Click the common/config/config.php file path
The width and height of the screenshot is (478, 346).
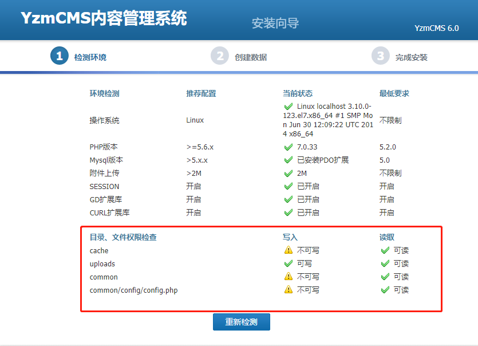[x=133, y=290]
